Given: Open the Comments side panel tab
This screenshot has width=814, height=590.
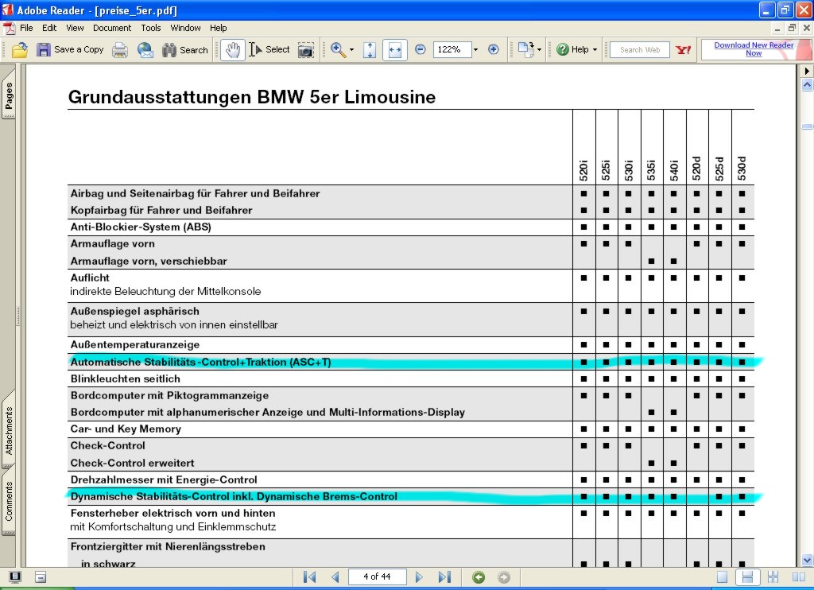Looking at the screenshot, I should click(9, 501).
